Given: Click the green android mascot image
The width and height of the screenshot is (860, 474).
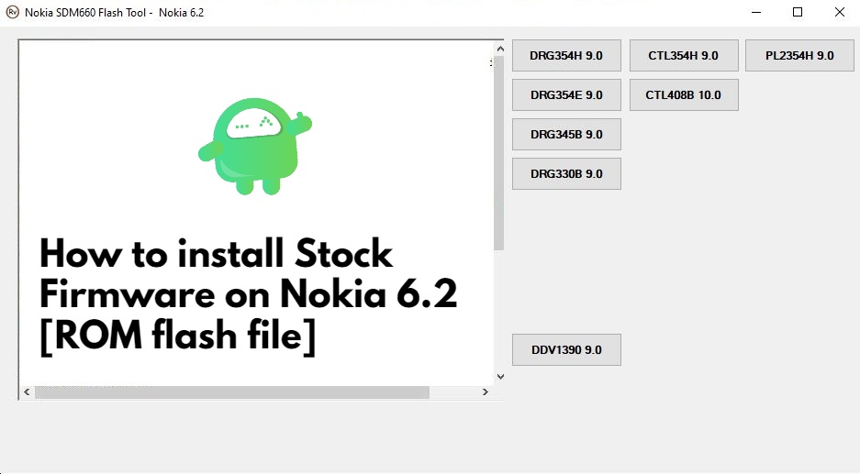Looking at the screenshot, I should 255,147.
